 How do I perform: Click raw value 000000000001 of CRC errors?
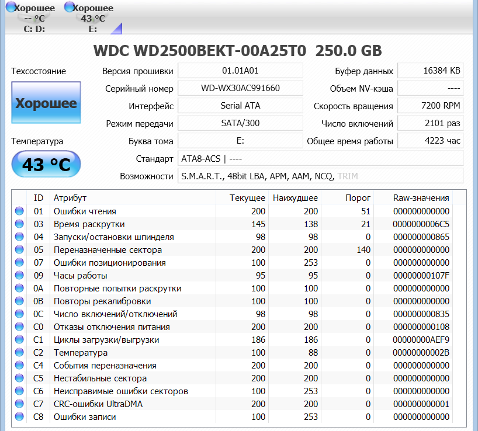(421, 404)
